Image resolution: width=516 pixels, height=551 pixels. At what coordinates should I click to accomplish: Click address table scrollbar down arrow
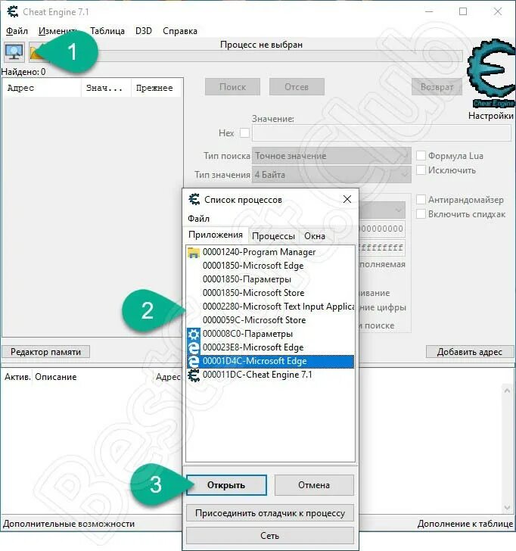point(507,507)
